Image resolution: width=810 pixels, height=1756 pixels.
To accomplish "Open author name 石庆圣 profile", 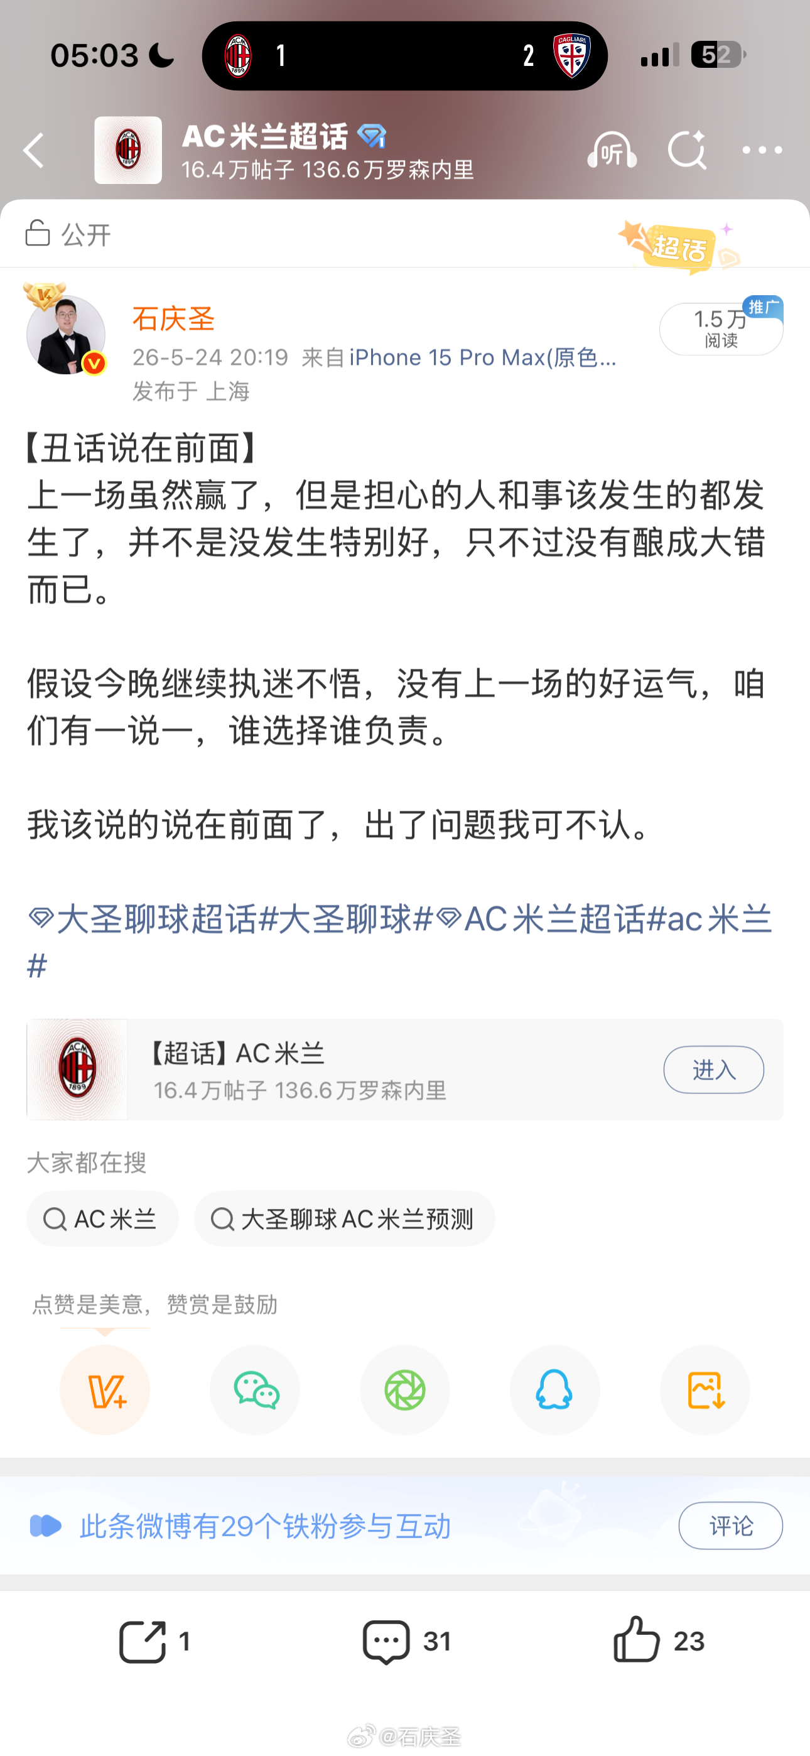I will (174, 319).
